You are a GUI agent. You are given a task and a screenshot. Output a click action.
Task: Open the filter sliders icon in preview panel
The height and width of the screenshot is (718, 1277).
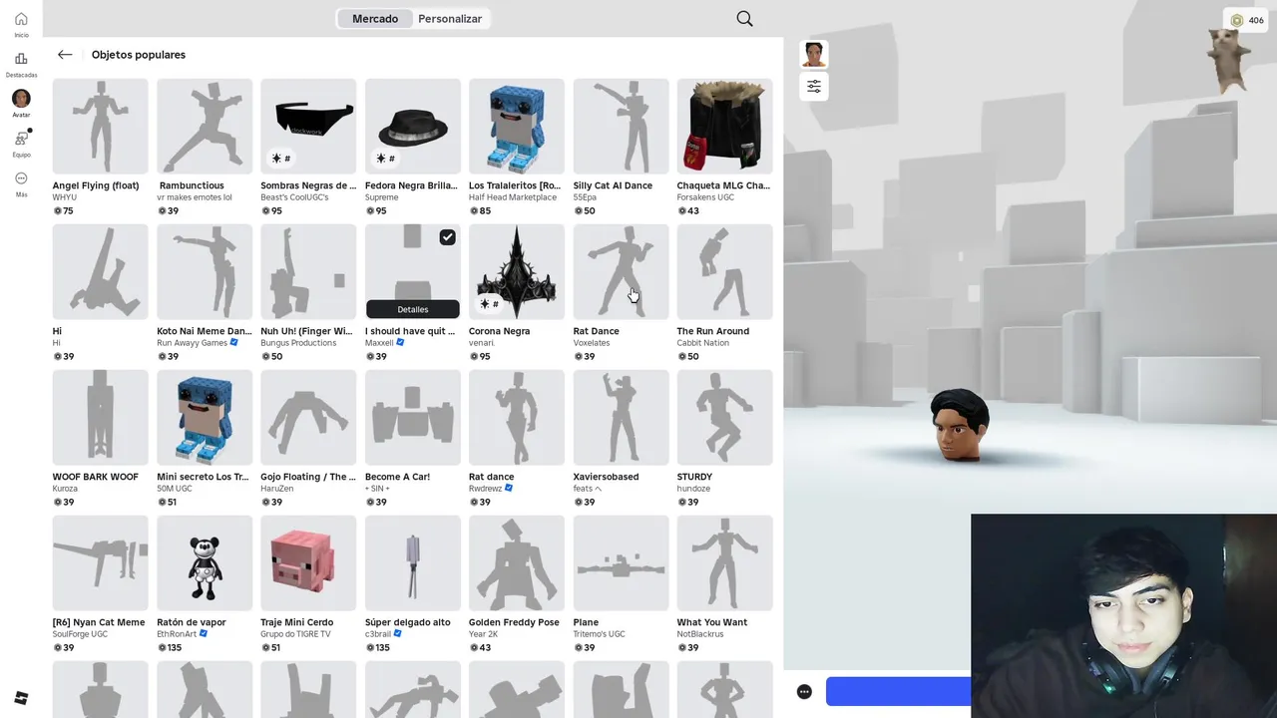pyautogui.click(x=814, y=87)
